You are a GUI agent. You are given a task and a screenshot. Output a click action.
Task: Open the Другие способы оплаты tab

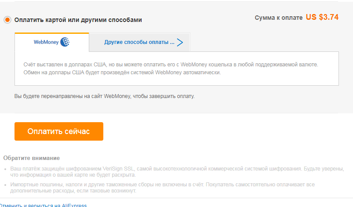tap(140, 42)
